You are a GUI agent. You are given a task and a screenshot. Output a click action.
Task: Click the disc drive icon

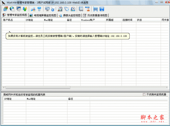coord(73,9)
